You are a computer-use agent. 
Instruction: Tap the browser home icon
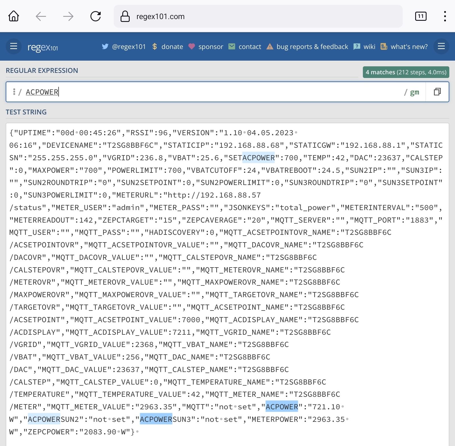pos(14,16)
